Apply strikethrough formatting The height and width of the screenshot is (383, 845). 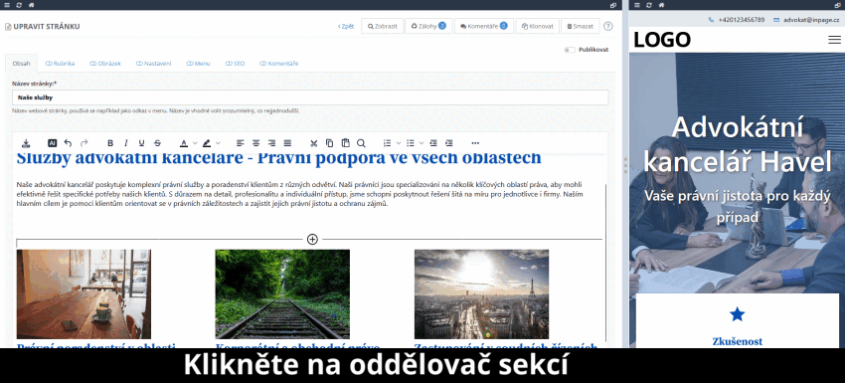tap(157, 143)
